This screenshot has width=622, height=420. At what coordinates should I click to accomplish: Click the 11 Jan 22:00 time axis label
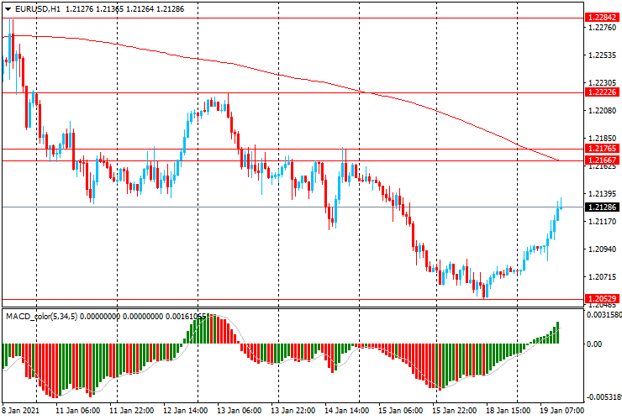[x=132, y=411]
